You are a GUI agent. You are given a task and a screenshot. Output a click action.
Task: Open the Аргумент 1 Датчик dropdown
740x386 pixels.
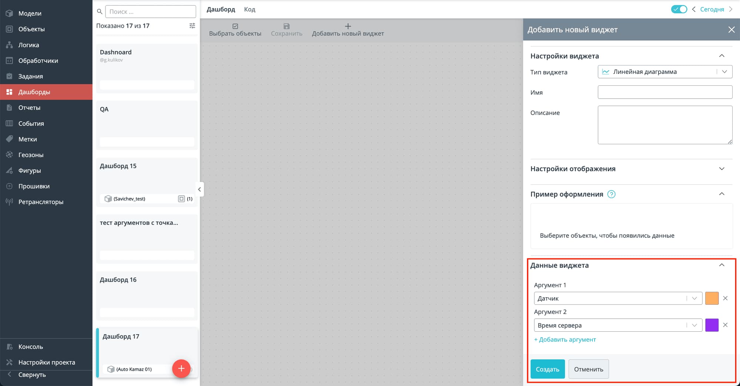pos(618,298)
